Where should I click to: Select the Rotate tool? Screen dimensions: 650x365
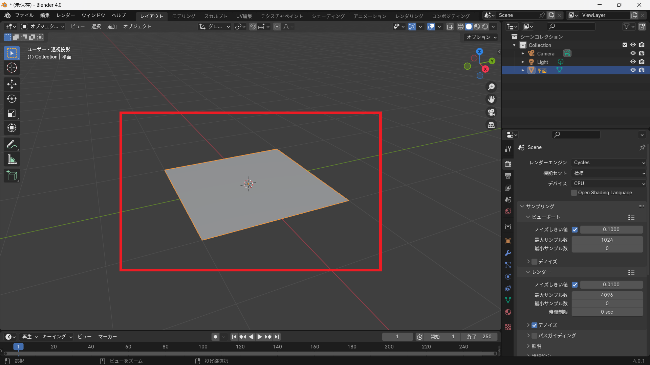[x=12, y=99]
